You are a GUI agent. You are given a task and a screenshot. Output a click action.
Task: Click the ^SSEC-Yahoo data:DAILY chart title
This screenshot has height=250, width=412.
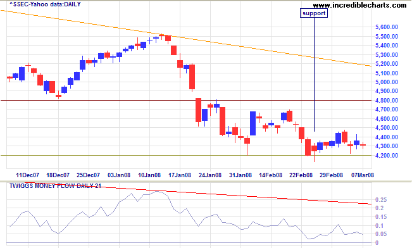[45, 4]
